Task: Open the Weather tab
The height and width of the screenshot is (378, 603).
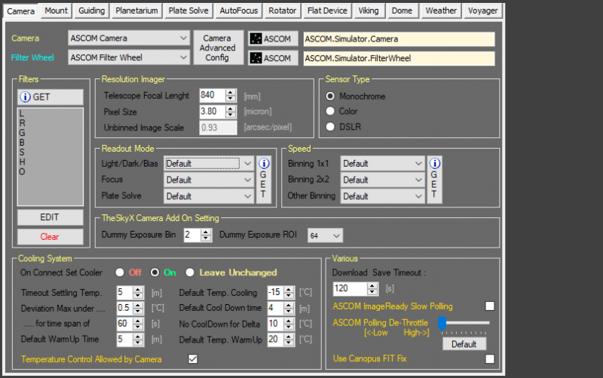Action: (441, 11)
